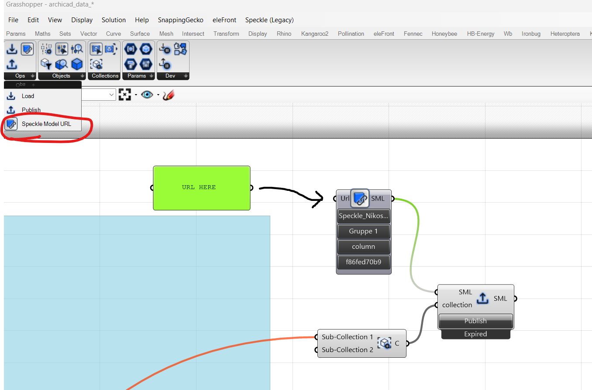The image size is (592, 390).
Task: Pick the hexagon cube object parameter icon
Action: [145, 49]
